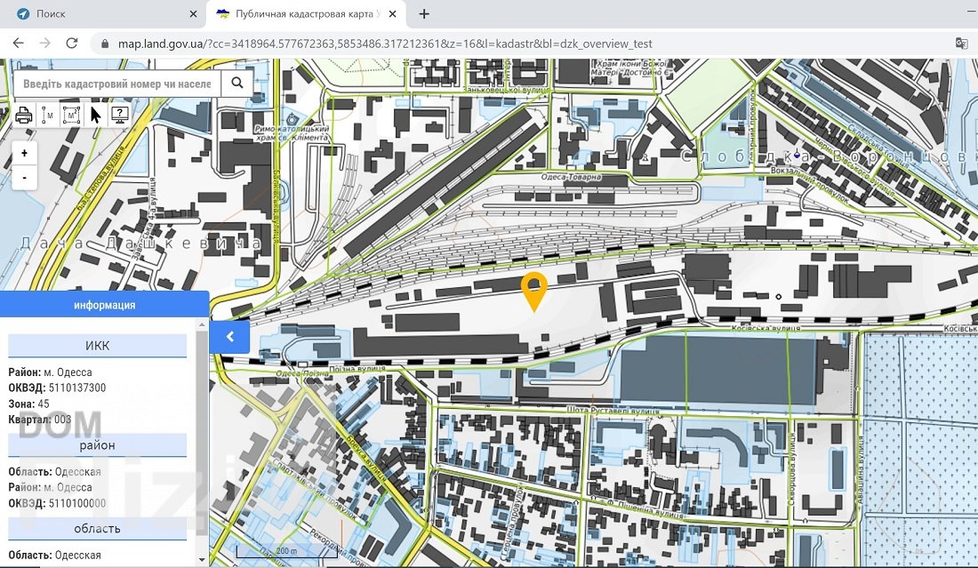The height and width of the screenshot is (568, 978).
Task: Collapse the information panel with blue arrow
Action: pyautogui.click(x=229, y=337)
